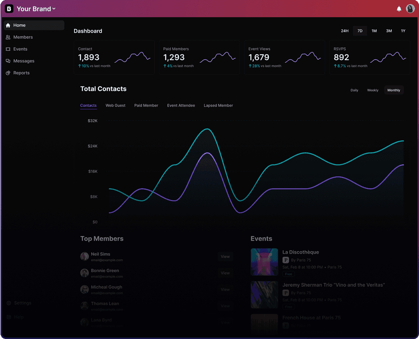This screenshot has height=339, width=419.
Task: Click the Messages chat bubble icon
Action: click(8, 61)
